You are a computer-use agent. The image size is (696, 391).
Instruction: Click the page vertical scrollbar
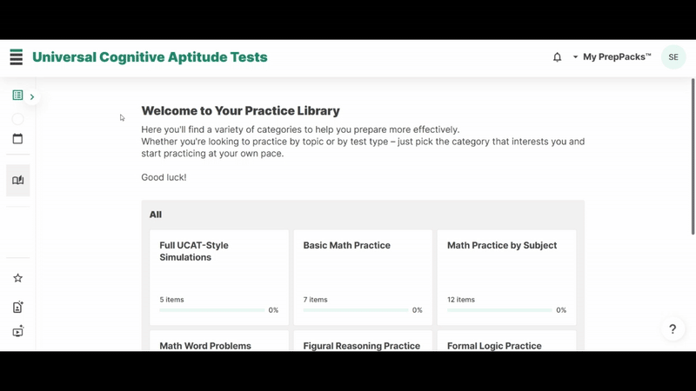coord(693,156)
